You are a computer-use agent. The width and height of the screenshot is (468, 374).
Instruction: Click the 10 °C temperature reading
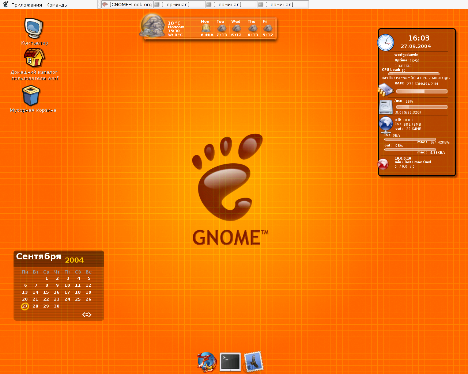pos(174,23)
